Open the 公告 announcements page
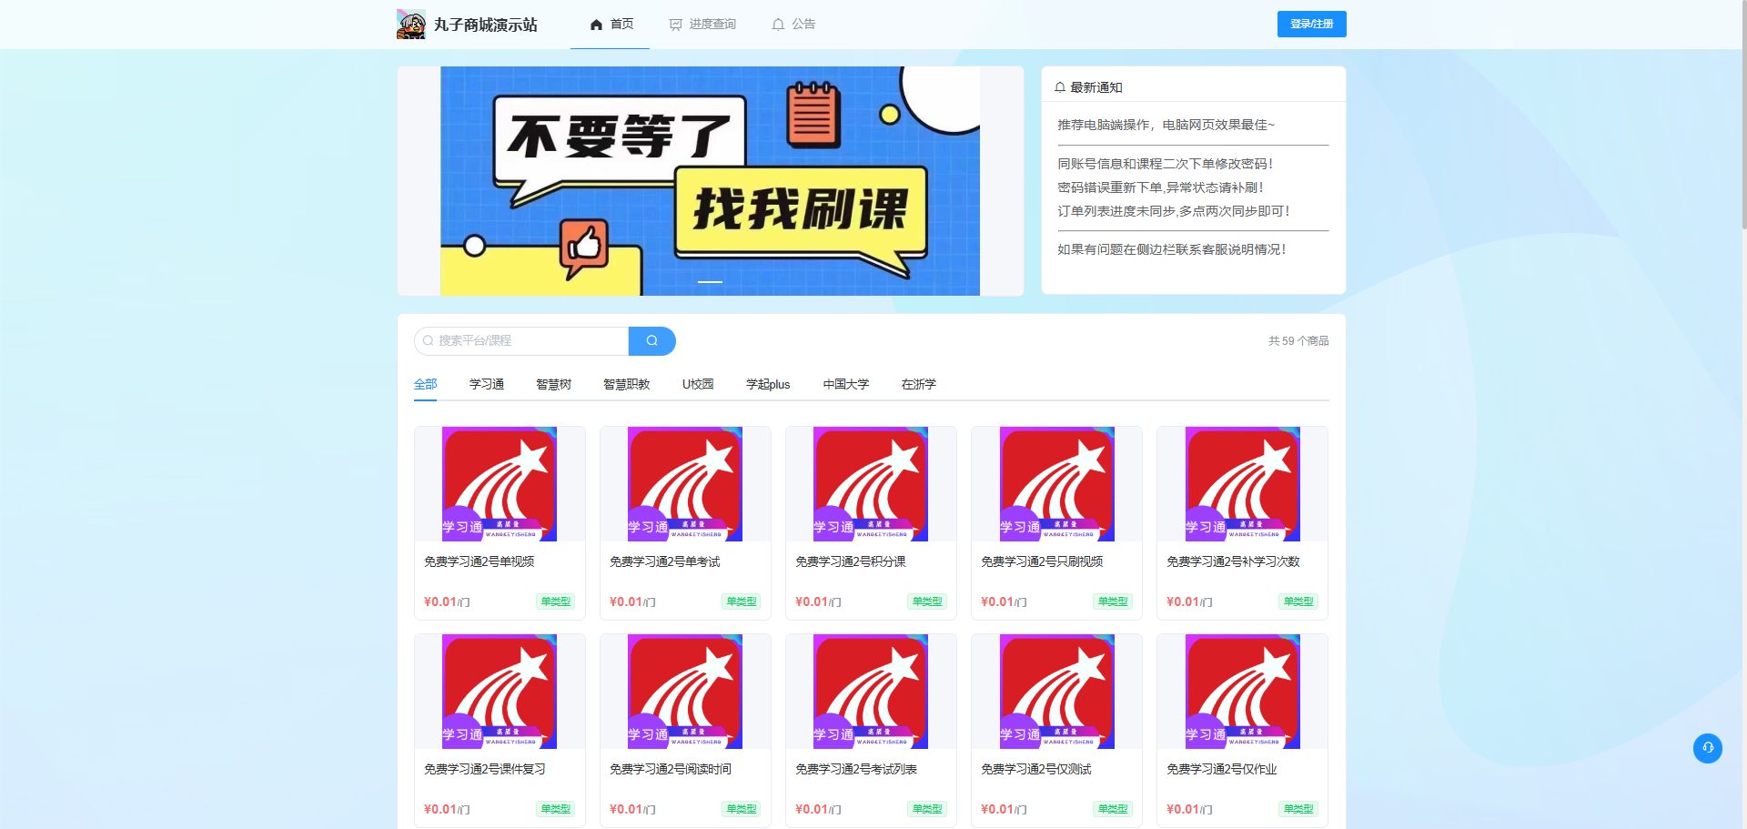This screenshot has width=1747, height=829. click(793, 25)
